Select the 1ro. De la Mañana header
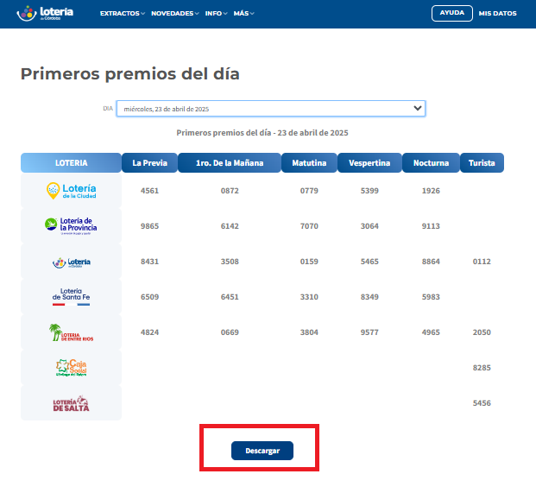Screen dimensions: 536x493 click(x=229, y=163)
